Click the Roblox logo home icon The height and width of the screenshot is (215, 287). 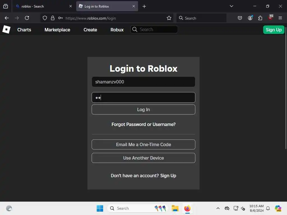coord(6,29)
